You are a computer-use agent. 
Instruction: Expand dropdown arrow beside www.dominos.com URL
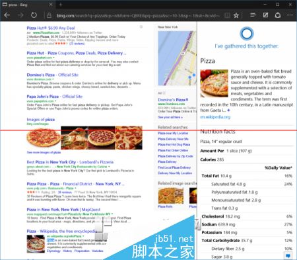coord(53,79)
